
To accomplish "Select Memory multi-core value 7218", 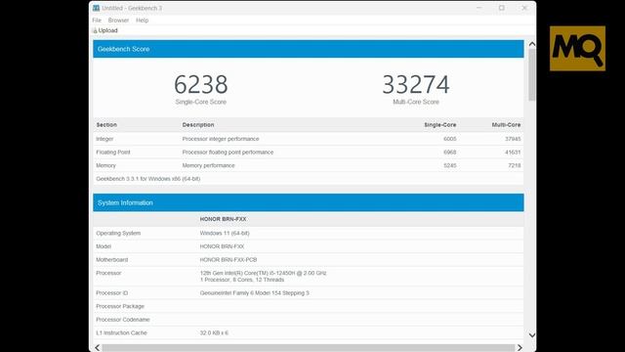I will coord(515,165).
